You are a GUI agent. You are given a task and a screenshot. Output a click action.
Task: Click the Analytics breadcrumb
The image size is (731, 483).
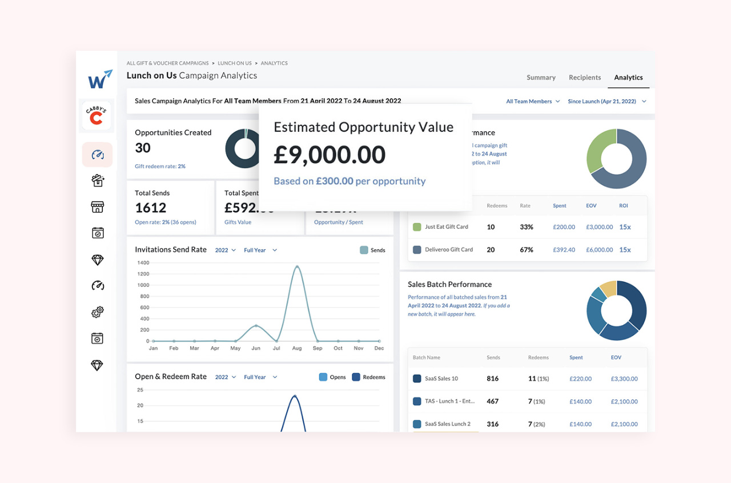point(274,63)
